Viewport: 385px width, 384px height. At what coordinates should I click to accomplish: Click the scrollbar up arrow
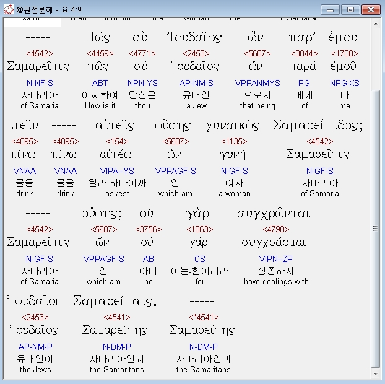(376, 24)
